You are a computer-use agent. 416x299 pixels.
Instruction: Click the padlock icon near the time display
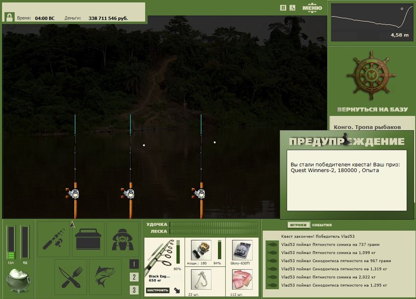pyautogui.click(x=9, y=17)
